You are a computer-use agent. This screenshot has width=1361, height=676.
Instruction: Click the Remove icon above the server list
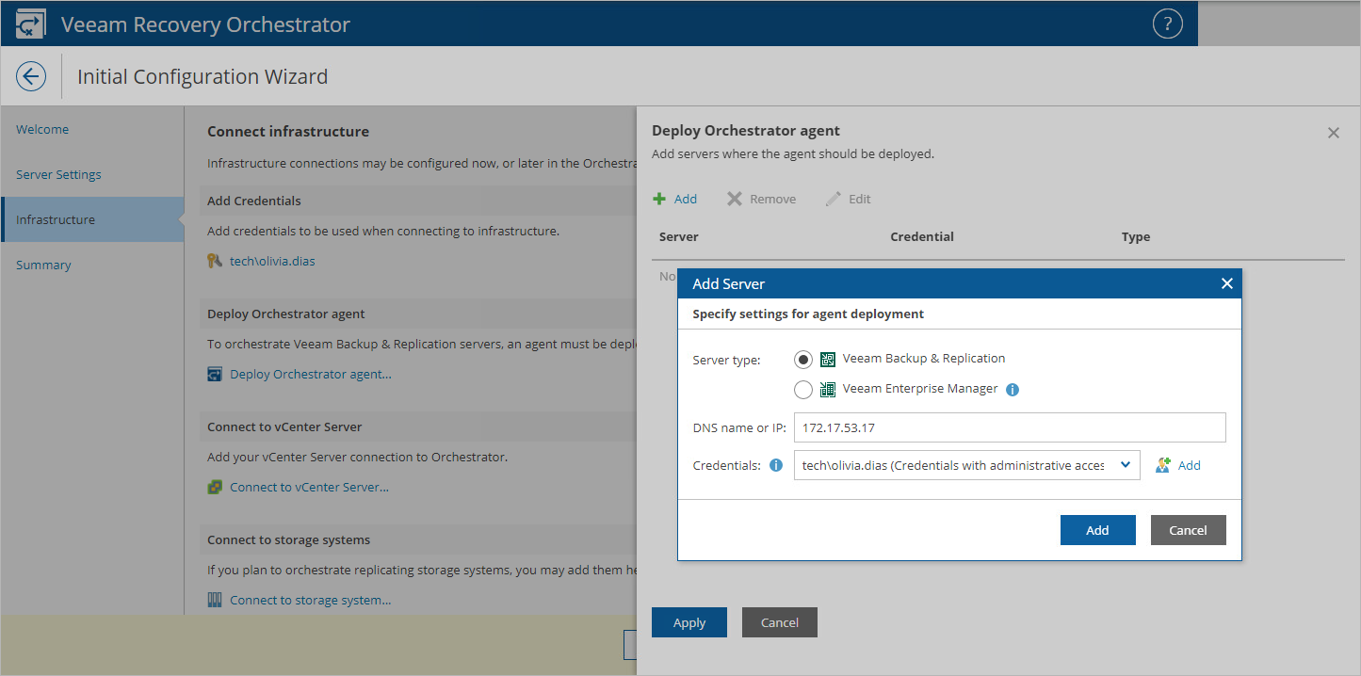pos(733,199)
